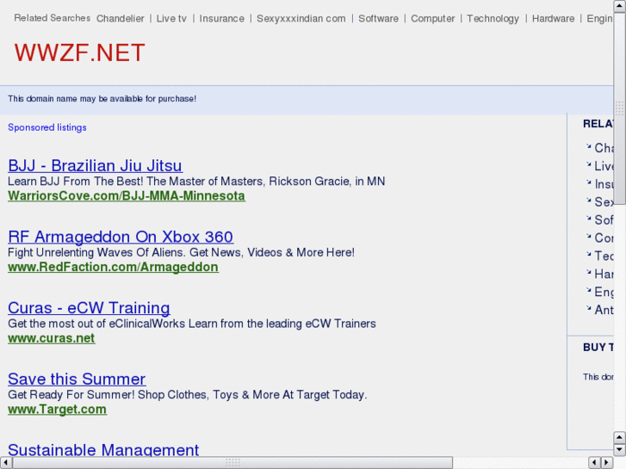Open the Software related search link

(x=379, y=19)
